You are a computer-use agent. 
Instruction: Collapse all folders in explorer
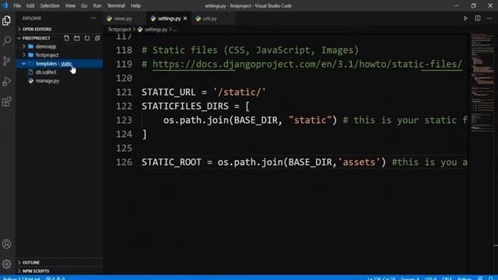pyautogui.click(x=96, y=38)
